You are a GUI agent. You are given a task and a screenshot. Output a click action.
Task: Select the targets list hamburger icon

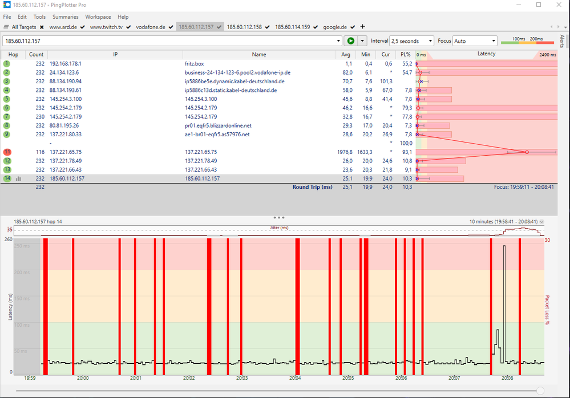(x=7, y=26)
